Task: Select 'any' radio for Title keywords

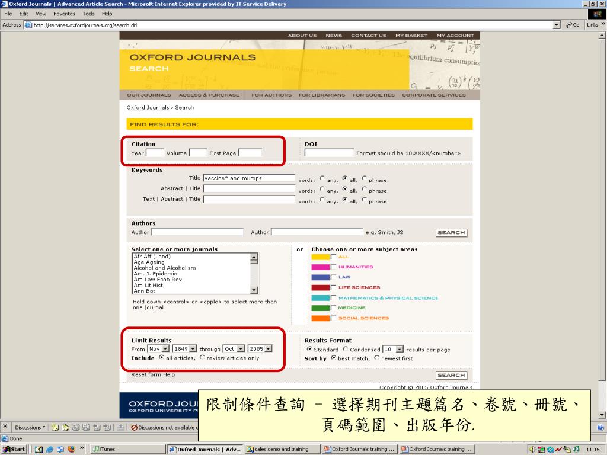Action: 322,178
